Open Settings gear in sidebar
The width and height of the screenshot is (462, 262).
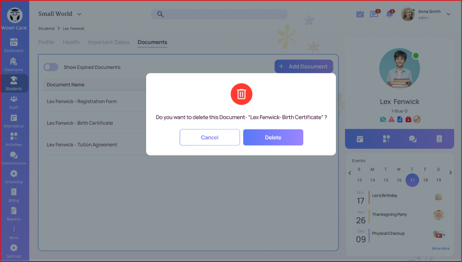pyautogui.click(x=13, y=250)
